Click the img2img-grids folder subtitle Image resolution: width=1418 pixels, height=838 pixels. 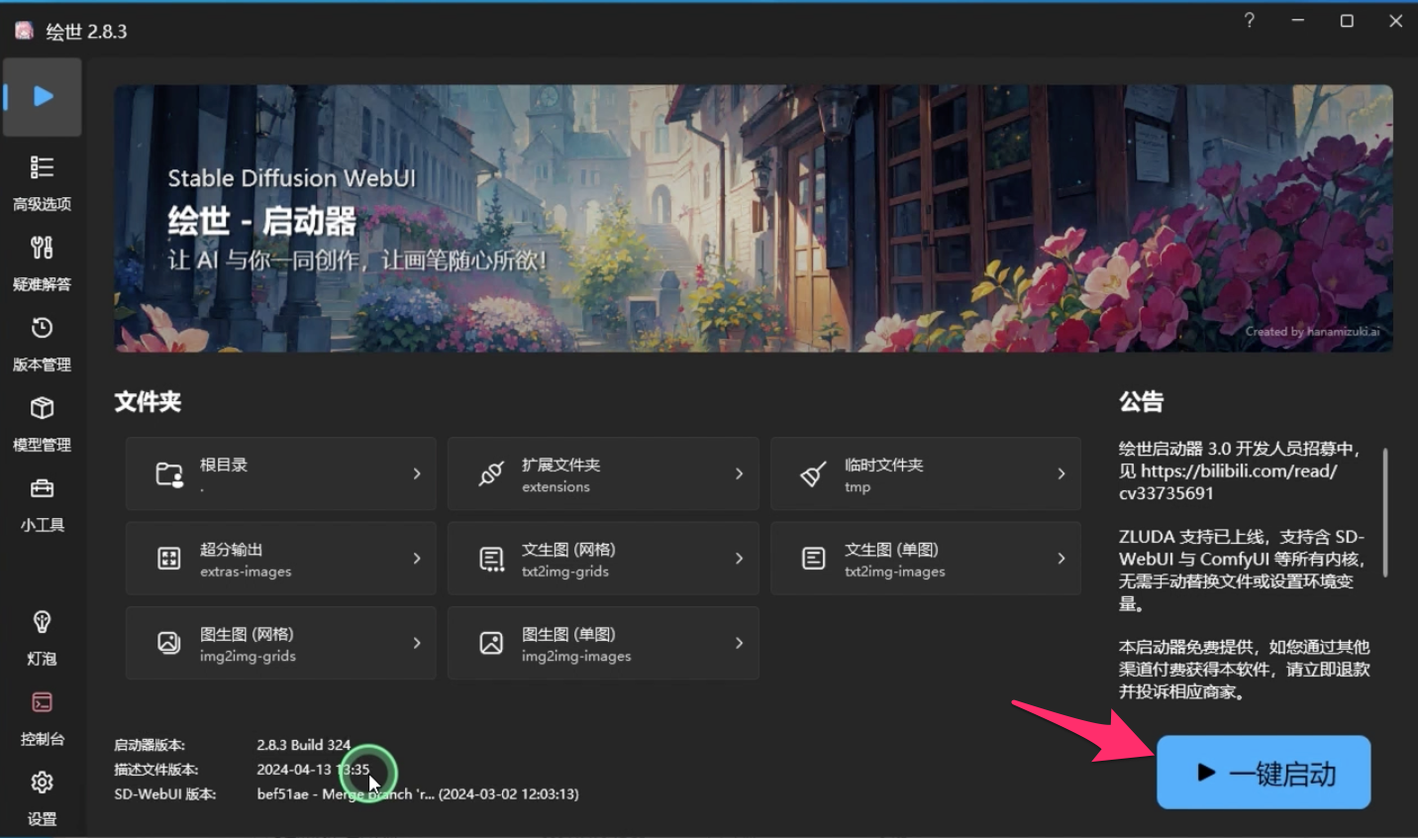coord(248,656)
